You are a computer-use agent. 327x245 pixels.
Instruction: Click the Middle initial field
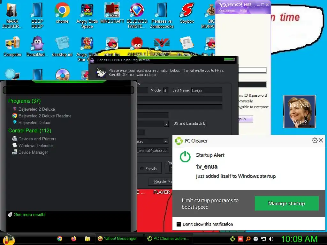[165, 90]
